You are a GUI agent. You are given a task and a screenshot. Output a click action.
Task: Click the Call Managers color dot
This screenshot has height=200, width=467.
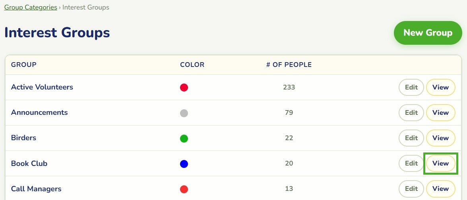pyautogui.click(x=184, y=189)
